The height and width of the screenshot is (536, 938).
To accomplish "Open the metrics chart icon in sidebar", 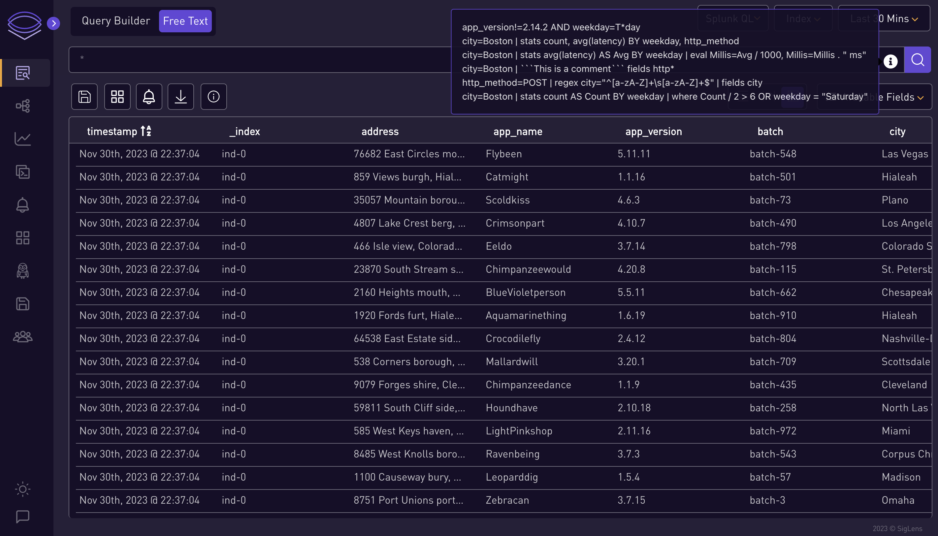I will click(23, 139).
